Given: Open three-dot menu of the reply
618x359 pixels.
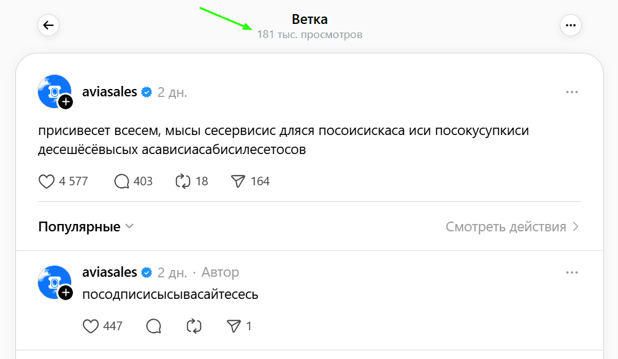Looking at the screenshot, I should 572,272.
